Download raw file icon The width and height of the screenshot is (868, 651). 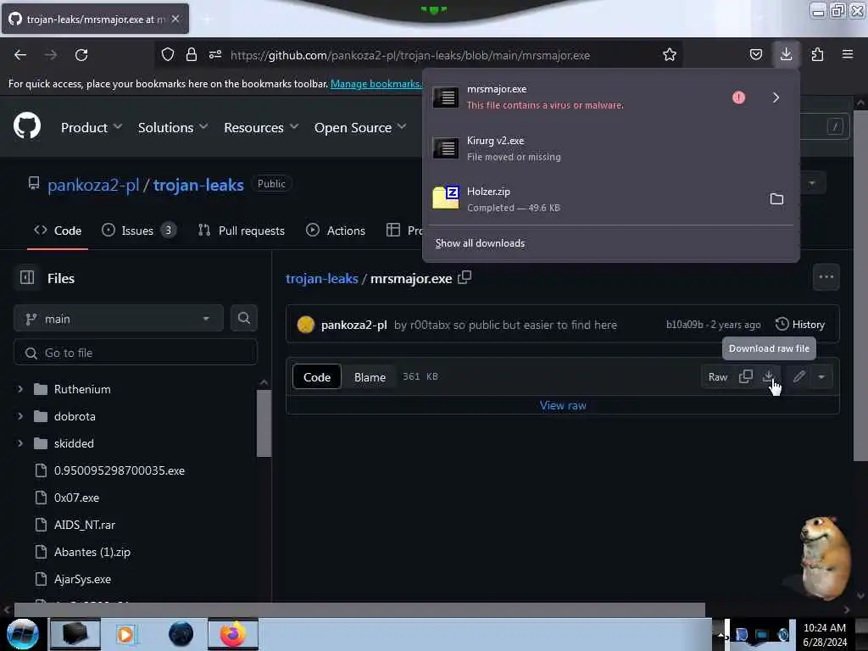[x=768, y=376]
